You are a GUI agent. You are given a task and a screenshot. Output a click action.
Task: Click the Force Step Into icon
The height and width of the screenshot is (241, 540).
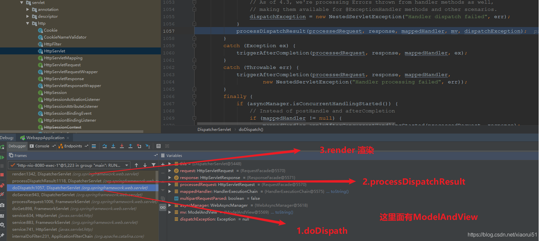click(x=122, y=146)
